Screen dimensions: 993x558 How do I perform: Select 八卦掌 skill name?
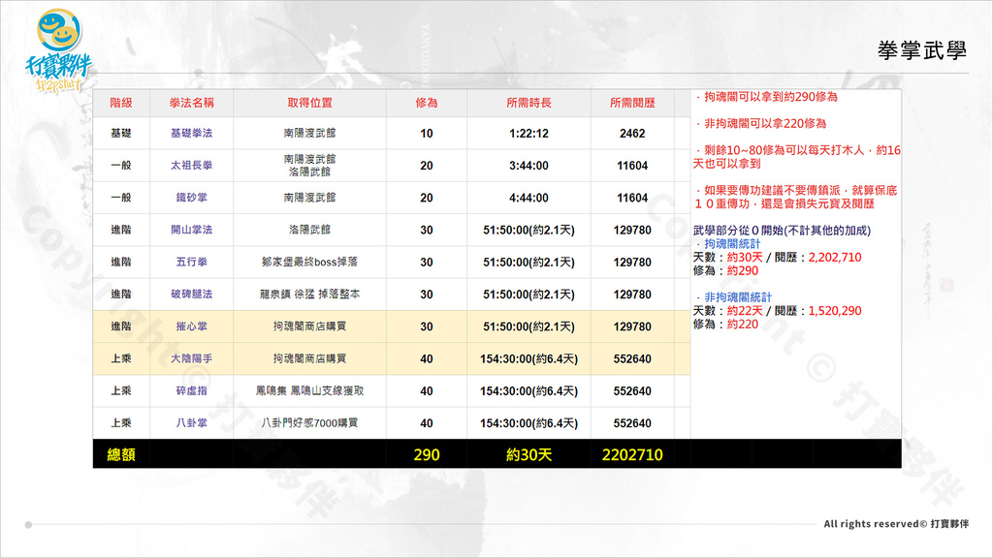point(191,423)
